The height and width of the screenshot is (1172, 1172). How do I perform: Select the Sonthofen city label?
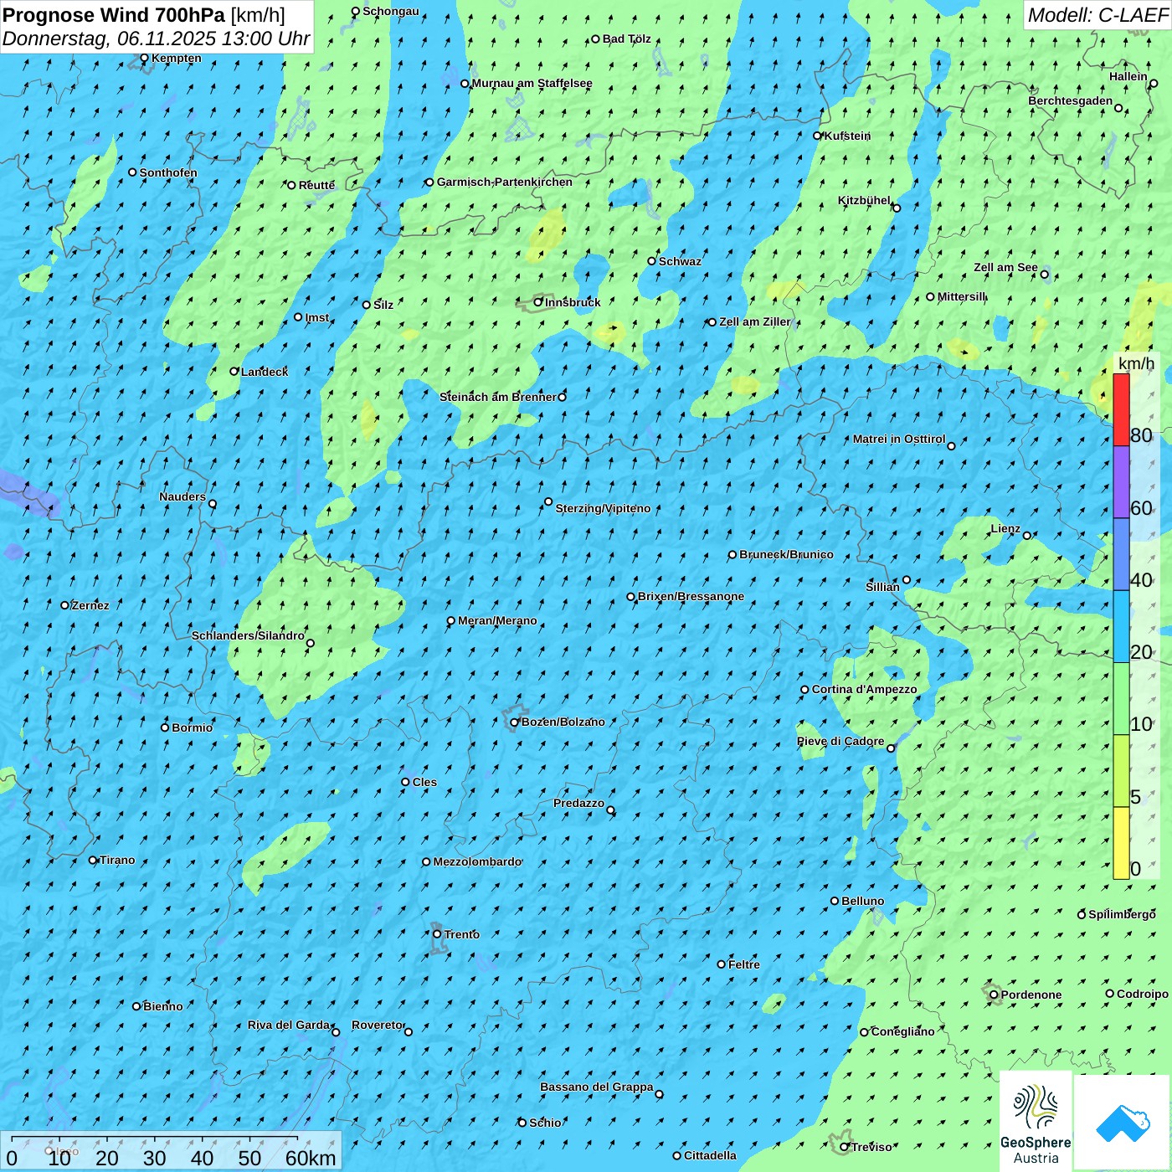[168, 172]
